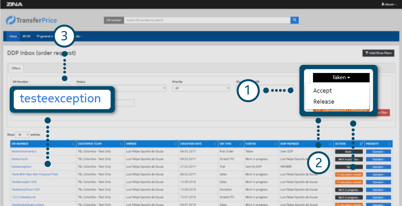Open the Show entries count dropdown
Image resolution: width=402 pixels, height=206 pixels.
pyautogui.click(x=23, y=135)
